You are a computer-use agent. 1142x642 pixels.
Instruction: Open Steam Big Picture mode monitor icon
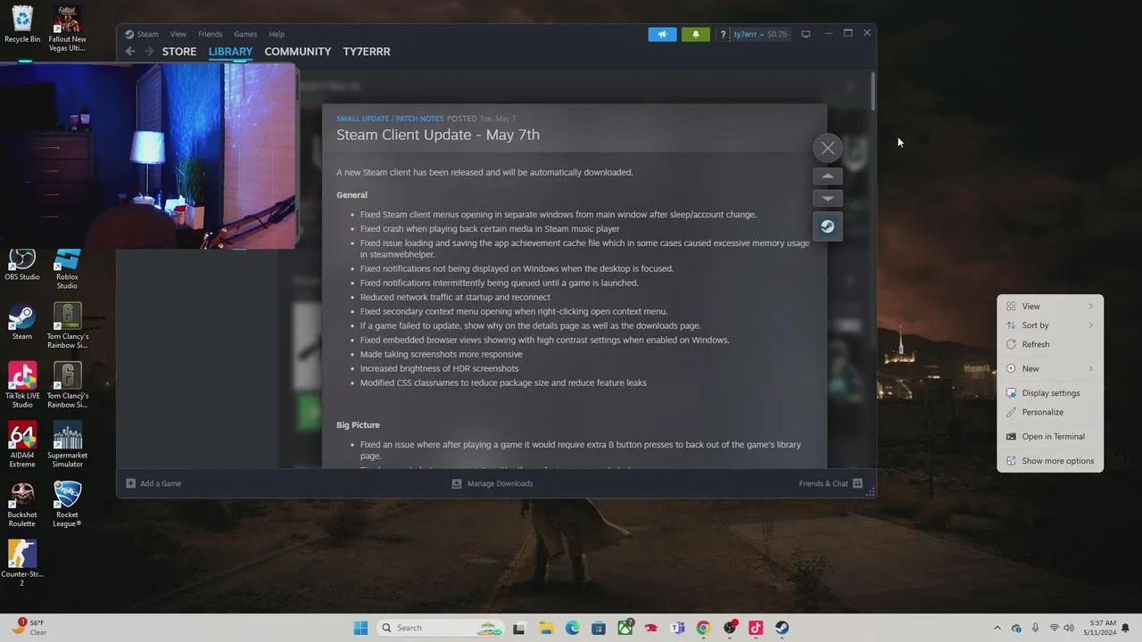pyautogui.click(x=806, y=34)
